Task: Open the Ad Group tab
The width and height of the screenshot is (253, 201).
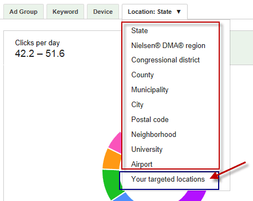Action: [x=23, y=12]
